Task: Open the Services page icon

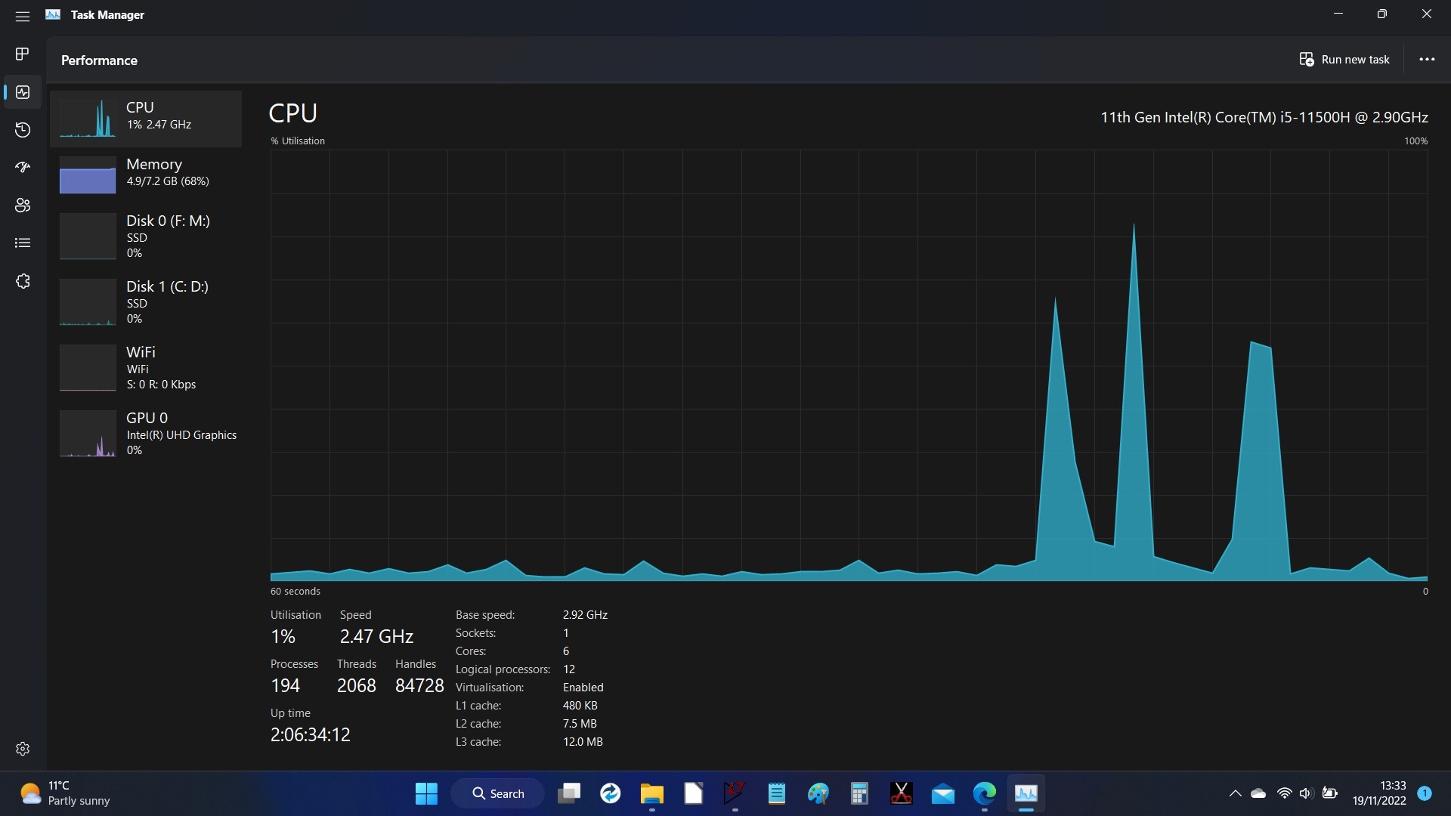Action: [23, 281]
